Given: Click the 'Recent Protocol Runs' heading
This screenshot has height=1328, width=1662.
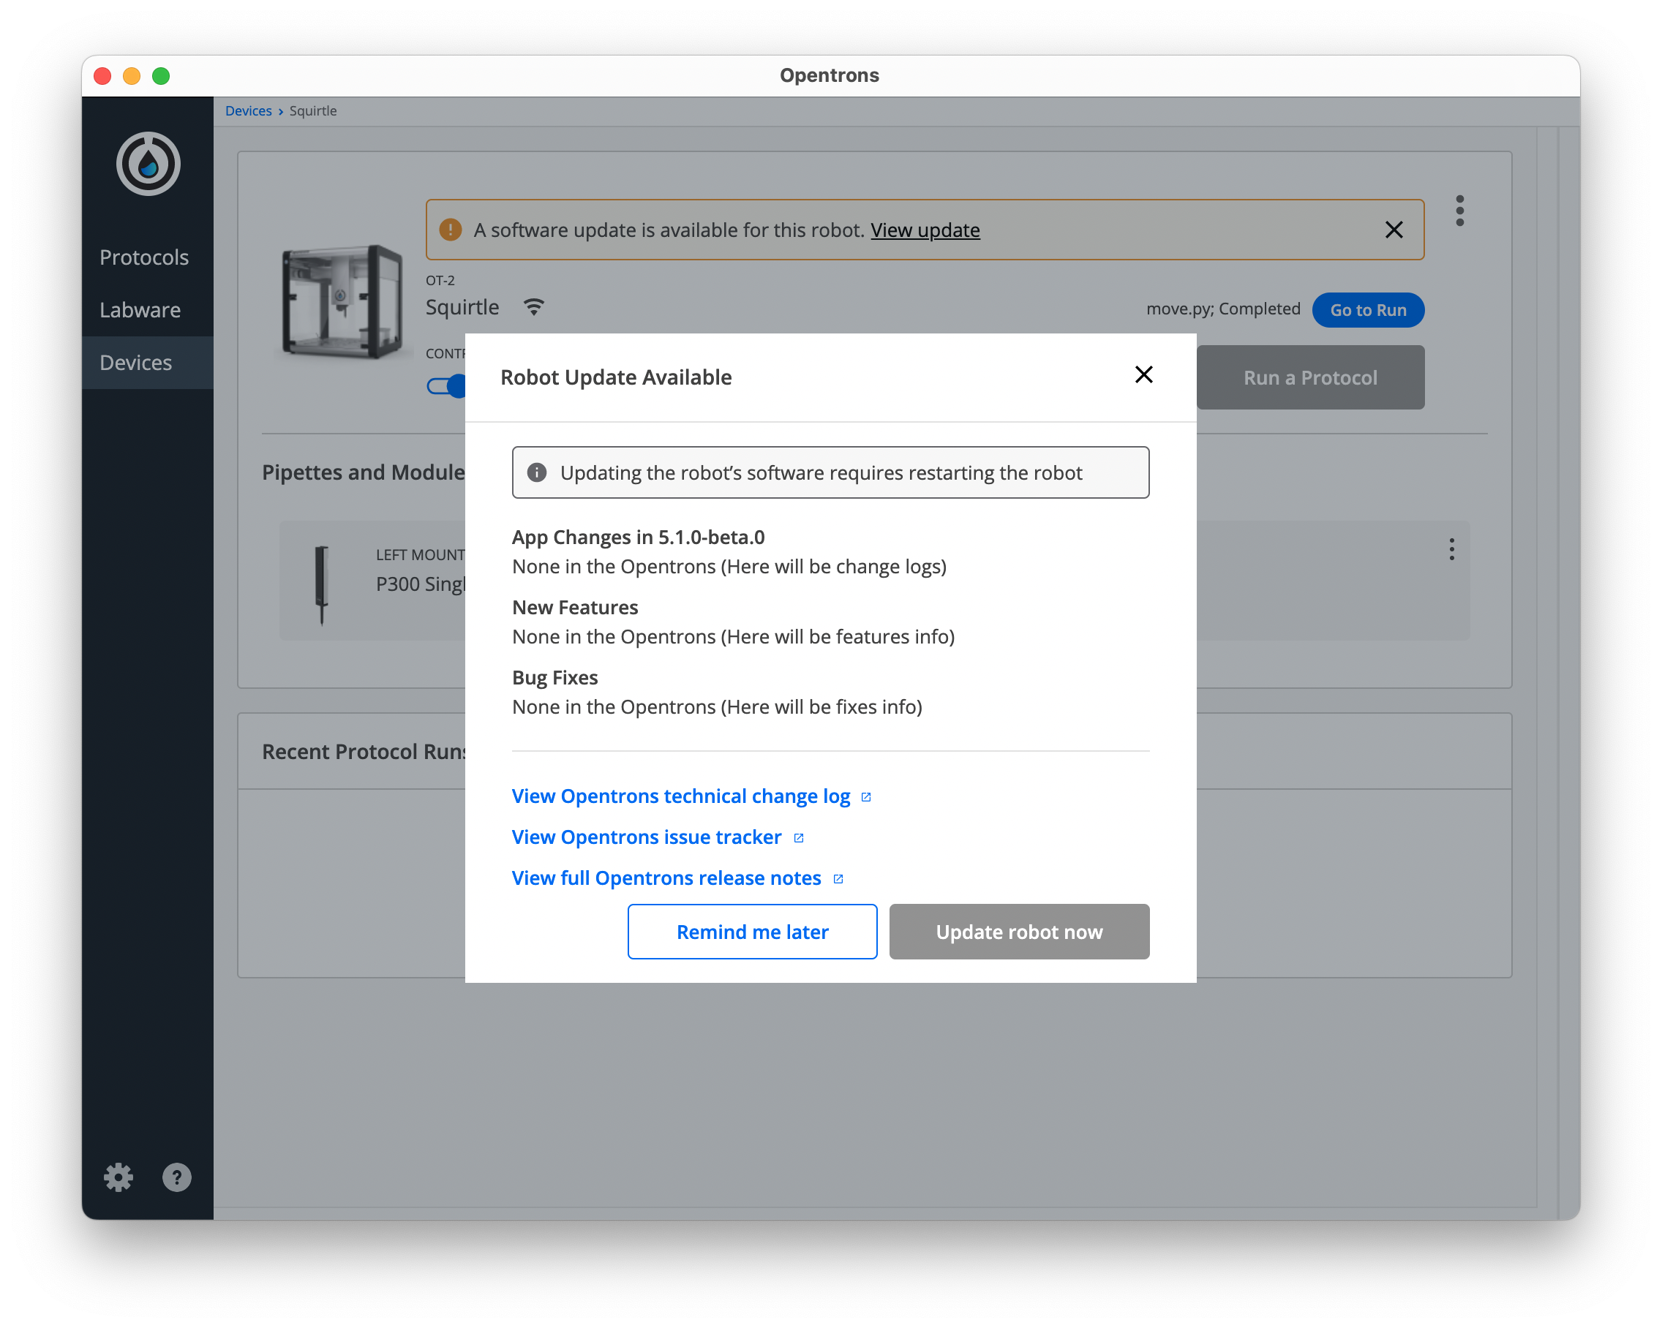Looking at the screenshot, I should pos(364,752).
